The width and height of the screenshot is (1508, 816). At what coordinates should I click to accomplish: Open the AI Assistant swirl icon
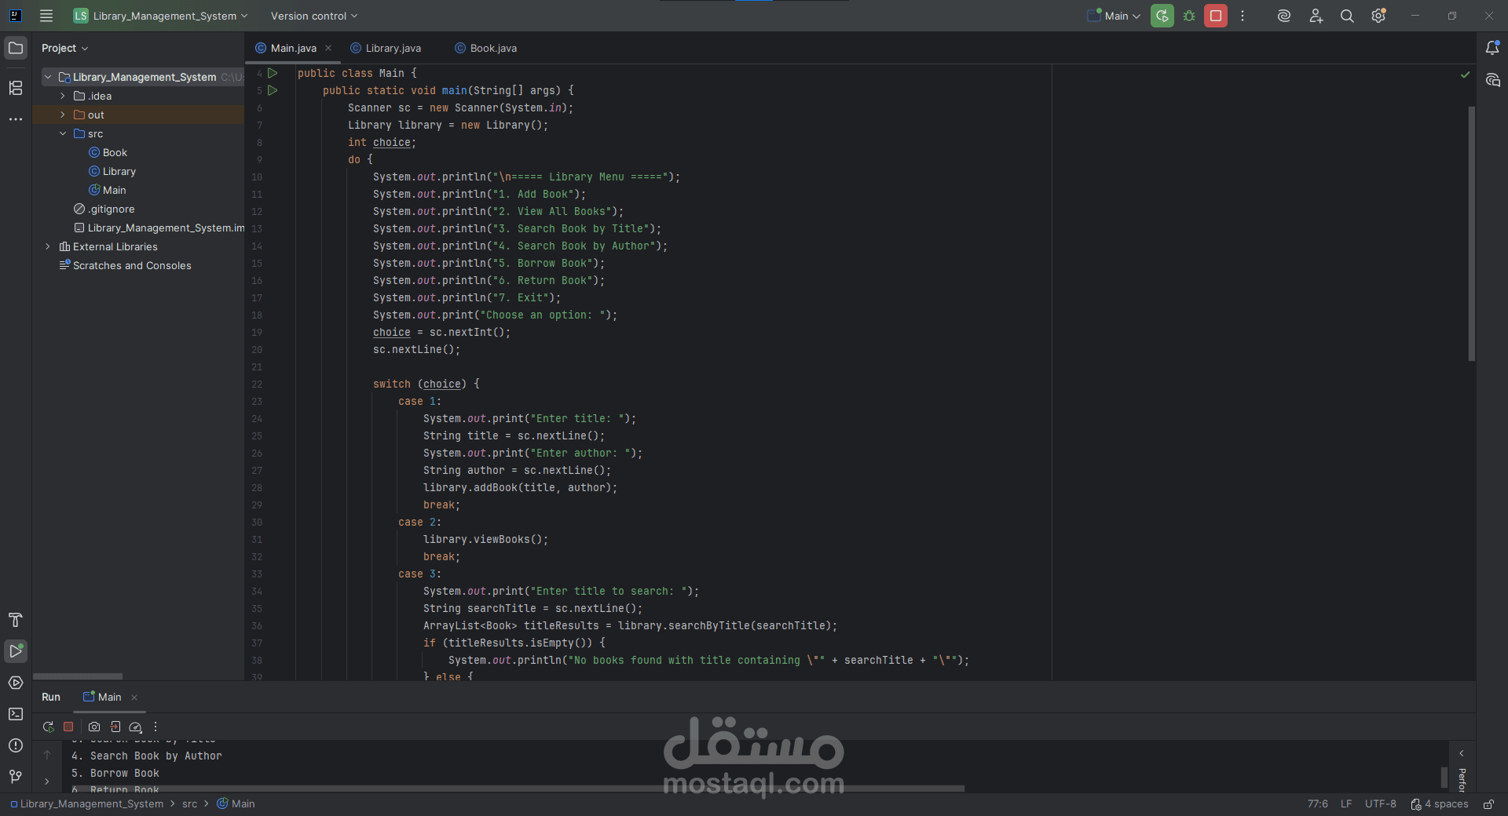coord(1284,16)
